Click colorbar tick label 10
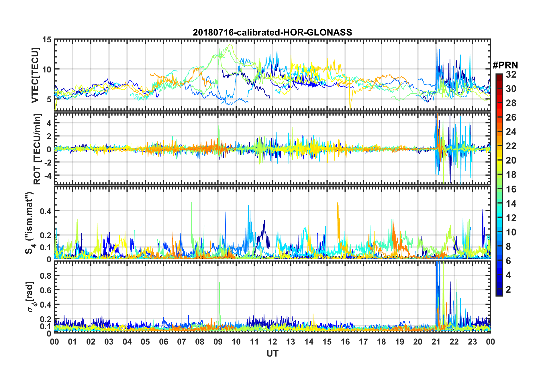This screenshot has width=545, height=370. 511,232
